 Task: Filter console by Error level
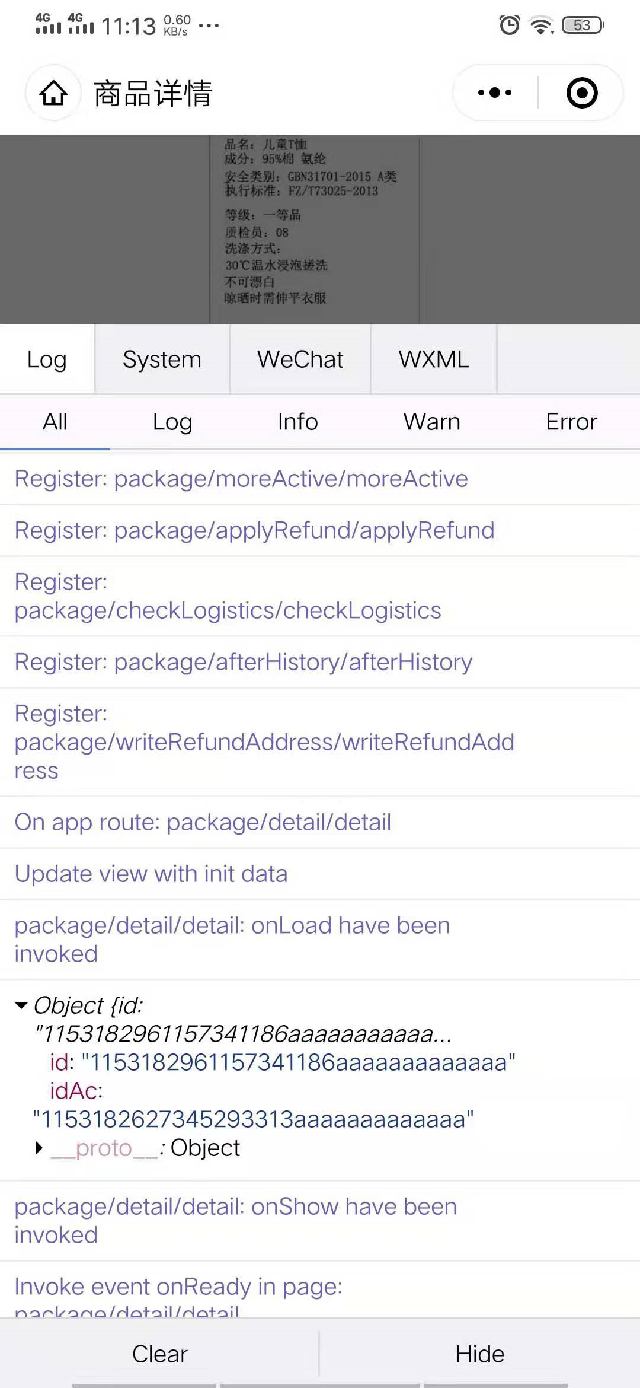571,422
